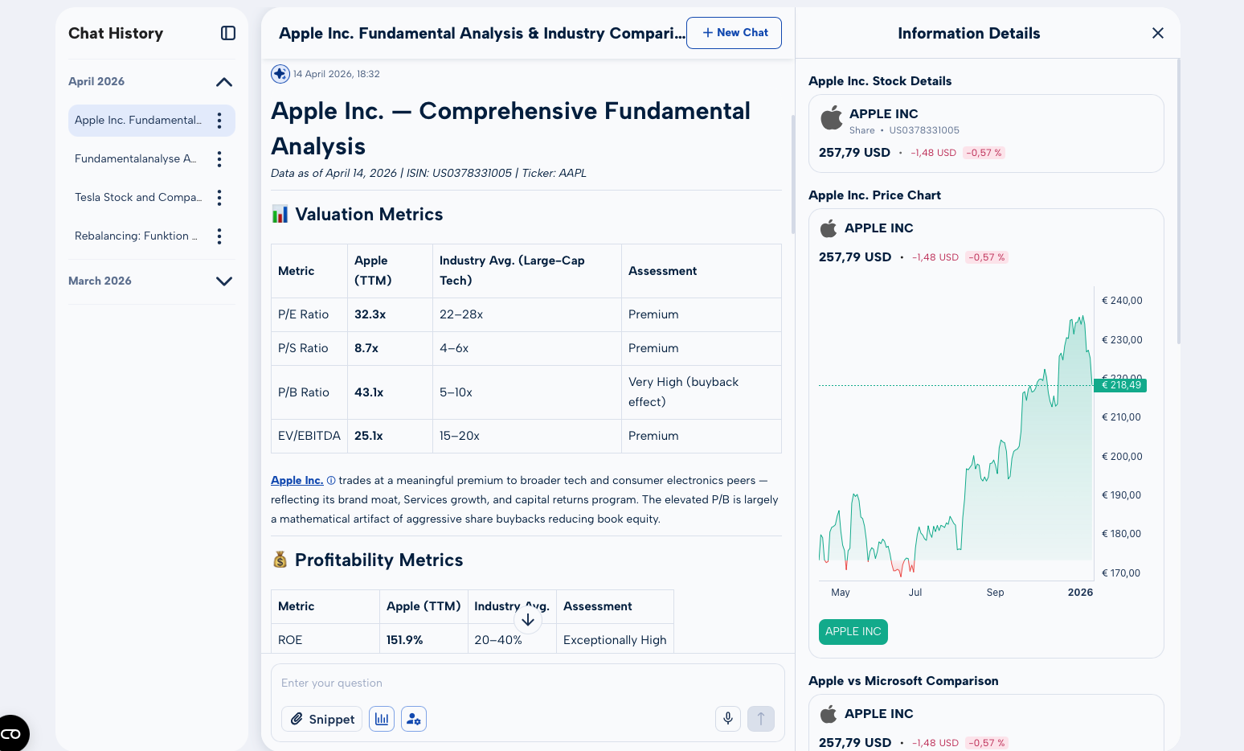
Task: Start a New Chat
Action: (x=734, y=33)
